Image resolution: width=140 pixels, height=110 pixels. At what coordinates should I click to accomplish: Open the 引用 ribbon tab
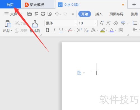click(x=134, y=14)
